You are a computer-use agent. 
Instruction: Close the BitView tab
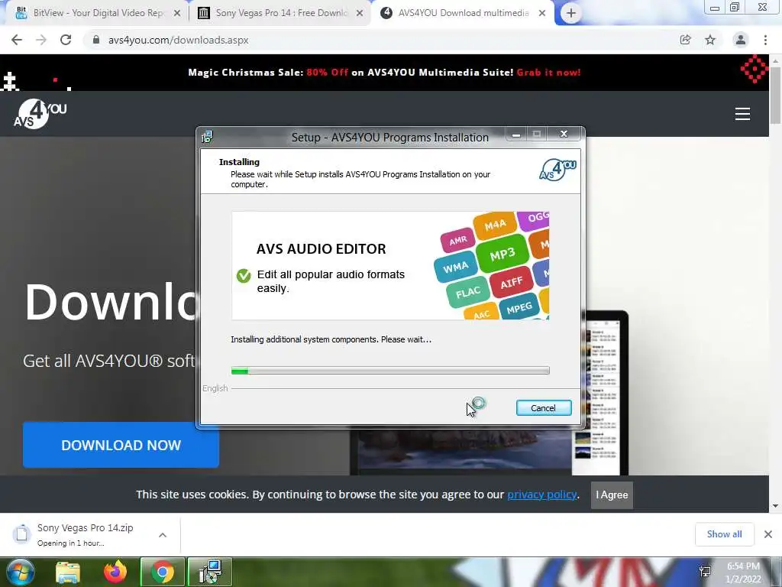click(176, 13)
